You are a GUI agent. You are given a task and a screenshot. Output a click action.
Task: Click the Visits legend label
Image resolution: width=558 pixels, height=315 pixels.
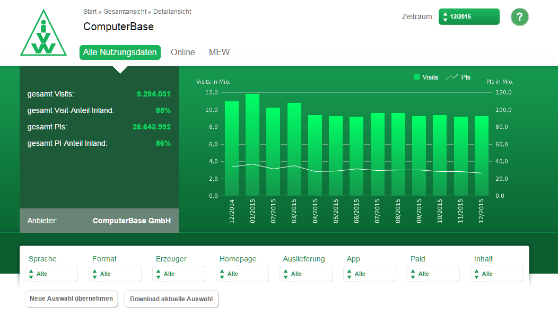click(430, 77)
